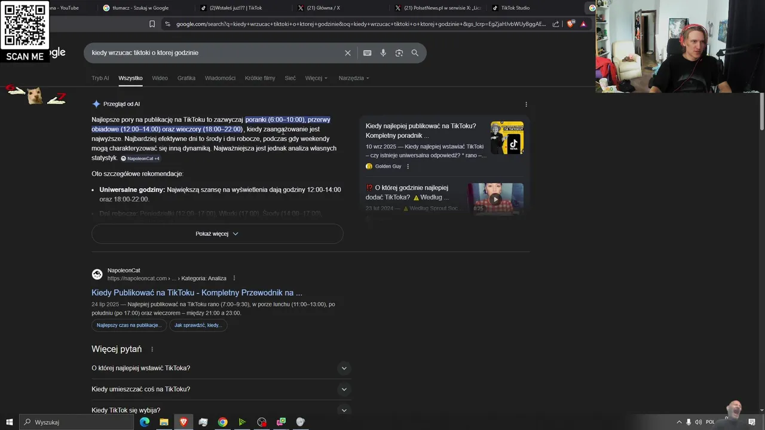Open site settings icon left of URL
765x430 pixels.
pos(167,24)
